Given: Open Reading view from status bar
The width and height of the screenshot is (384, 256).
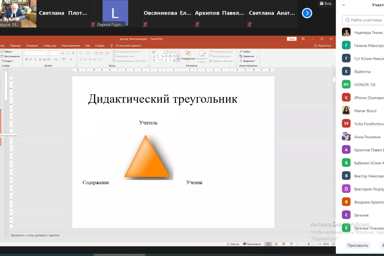Looking at the screenshot, I should (x=284, y=244).
